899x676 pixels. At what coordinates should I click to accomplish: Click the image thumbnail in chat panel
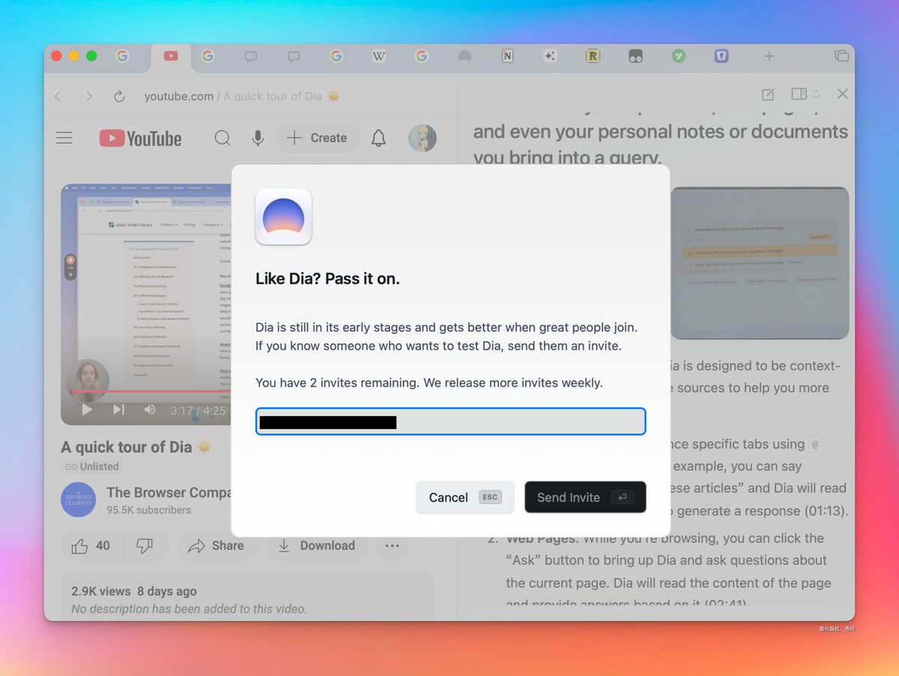click(x=760, y=263)
